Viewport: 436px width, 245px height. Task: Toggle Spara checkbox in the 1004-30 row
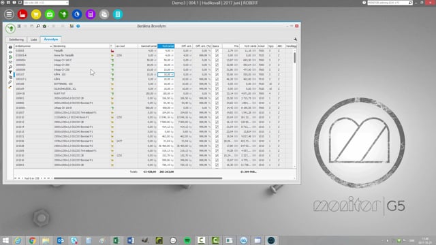click(217, 93)
